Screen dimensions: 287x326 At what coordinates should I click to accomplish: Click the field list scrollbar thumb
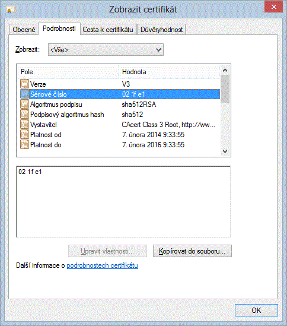225,89
